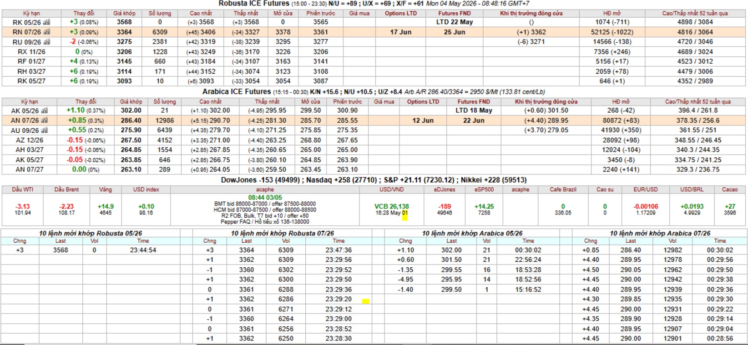Click the 'Vàng' gold header

click(105, 190)
